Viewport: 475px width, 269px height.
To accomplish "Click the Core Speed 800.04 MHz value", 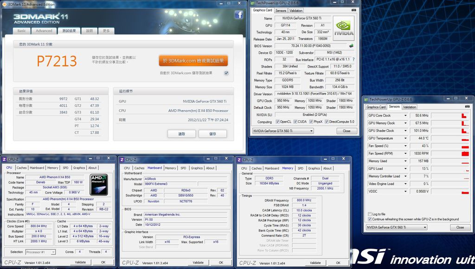I will tap(39, 226).
